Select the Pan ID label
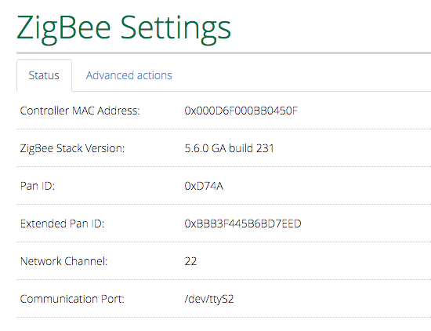Viewport: 431px width, 331px height. (38, 186)
